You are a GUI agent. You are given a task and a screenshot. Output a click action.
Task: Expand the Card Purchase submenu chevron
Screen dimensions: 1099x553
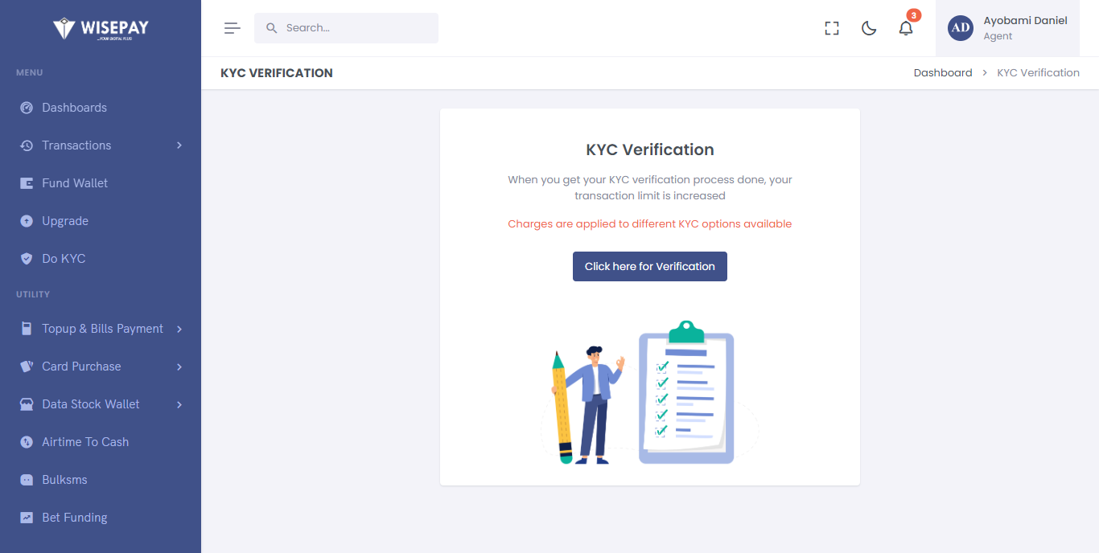click(x=179, y=367)
